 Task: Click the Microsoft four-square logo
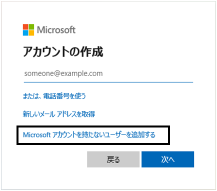[x=28, y=30]
